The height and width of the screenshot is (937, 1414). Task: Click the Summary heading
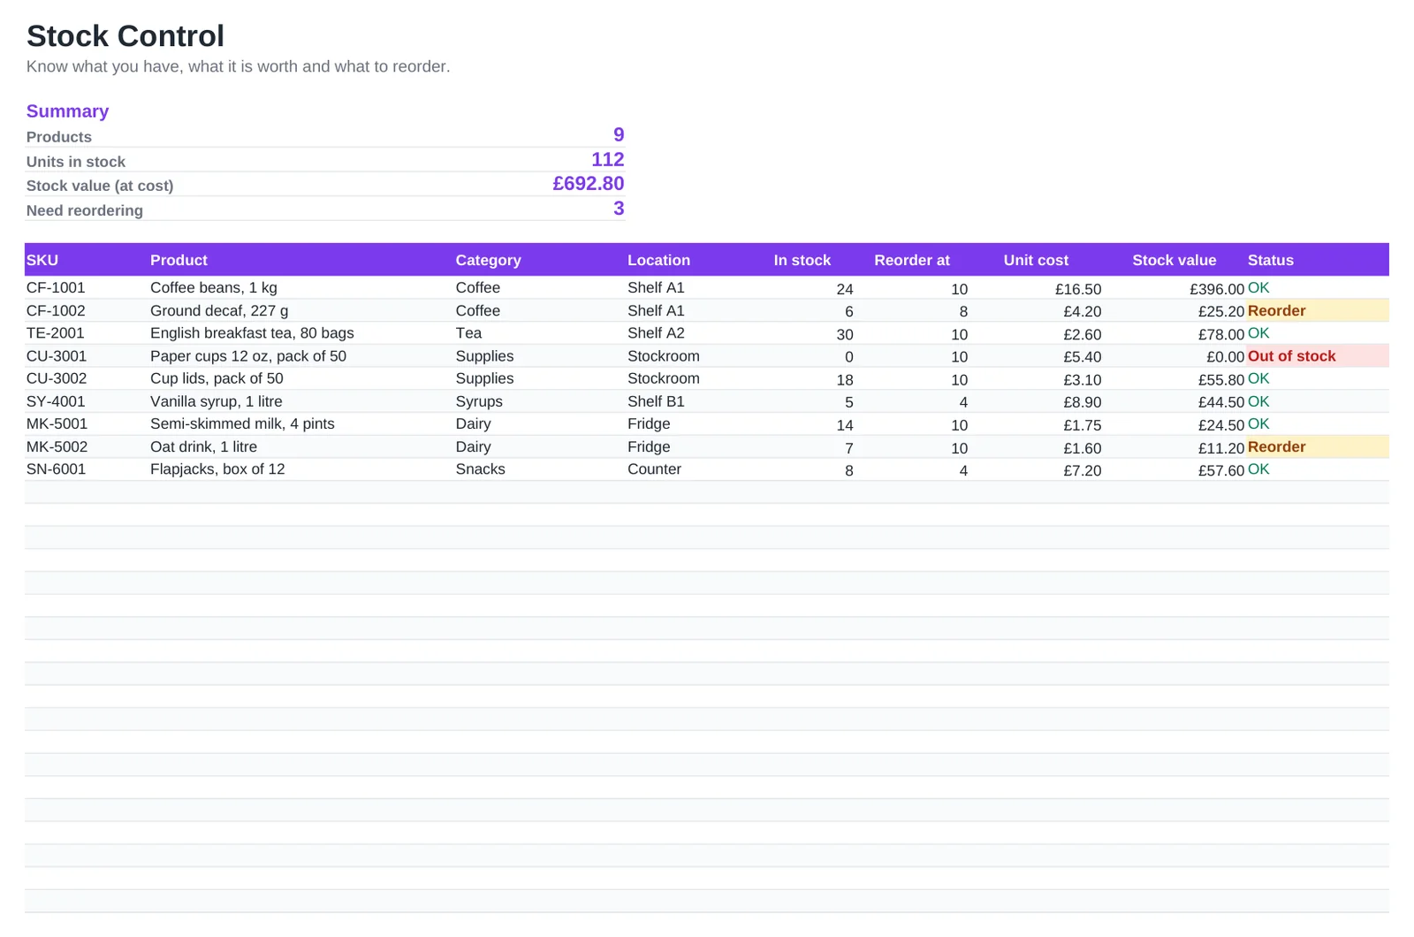pyautogui.click(x=67, y=111)
